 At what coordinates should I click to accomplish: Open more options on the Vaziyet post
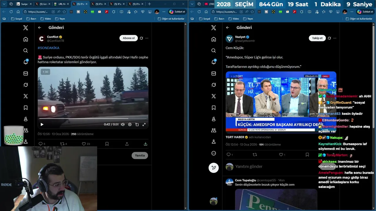tap(335, 38)
